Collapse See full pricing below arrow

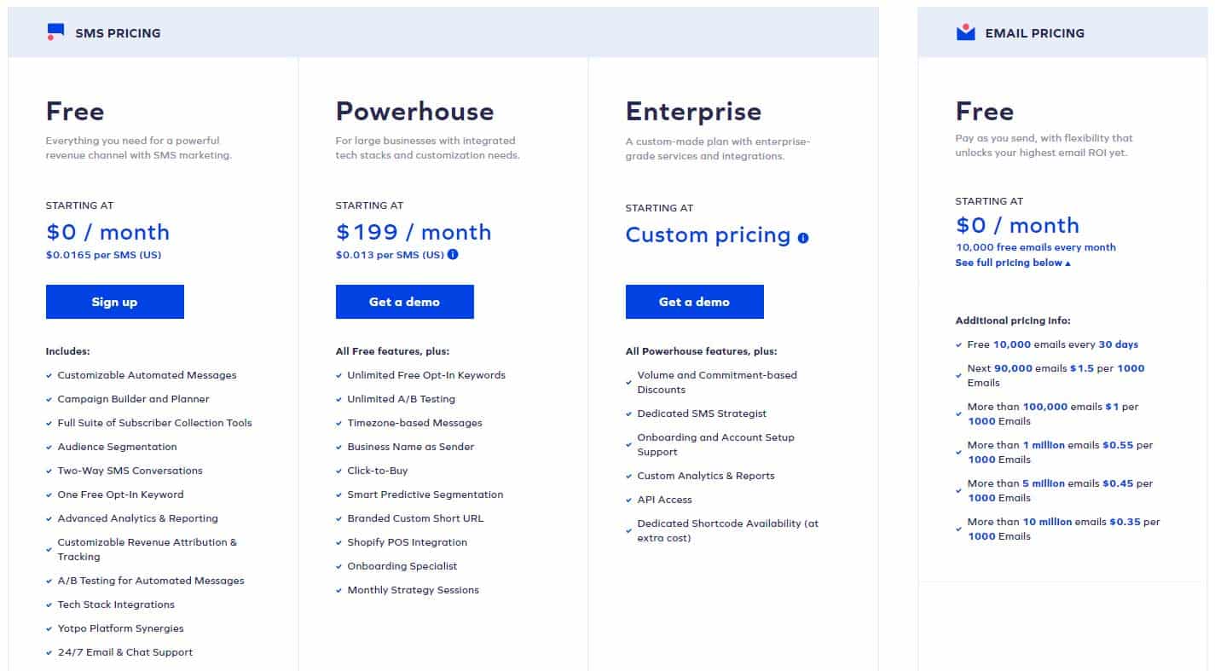[1067, 263]
